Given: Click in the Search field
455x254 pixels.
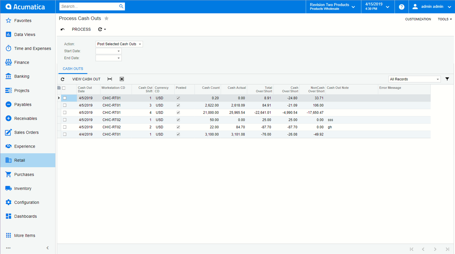Looking at the screenshot, I should (89, 6).
